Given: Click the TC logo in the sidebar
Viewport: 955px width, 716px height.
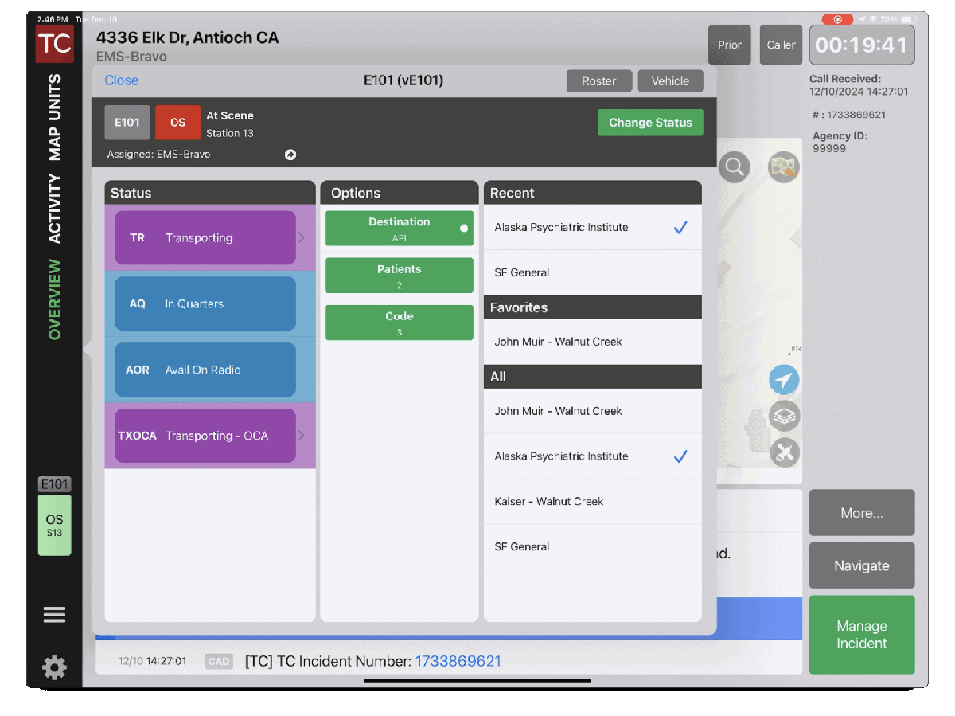Looking at the screenshot, I should (x=54, y=44).
